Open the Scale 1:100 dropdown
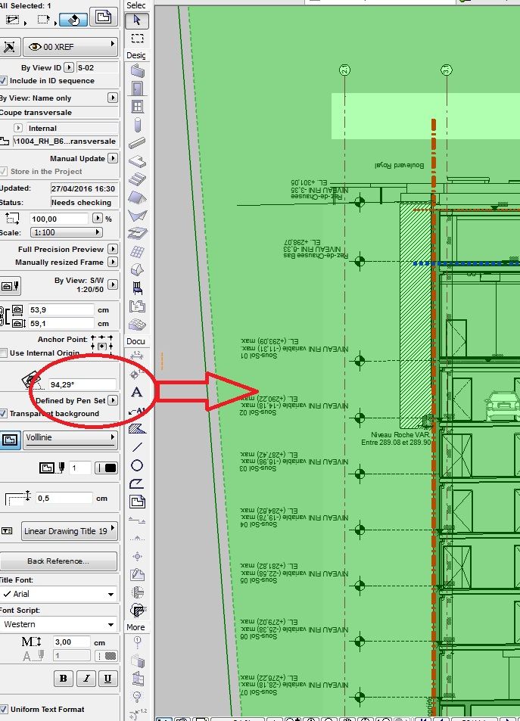 [67, 233]
